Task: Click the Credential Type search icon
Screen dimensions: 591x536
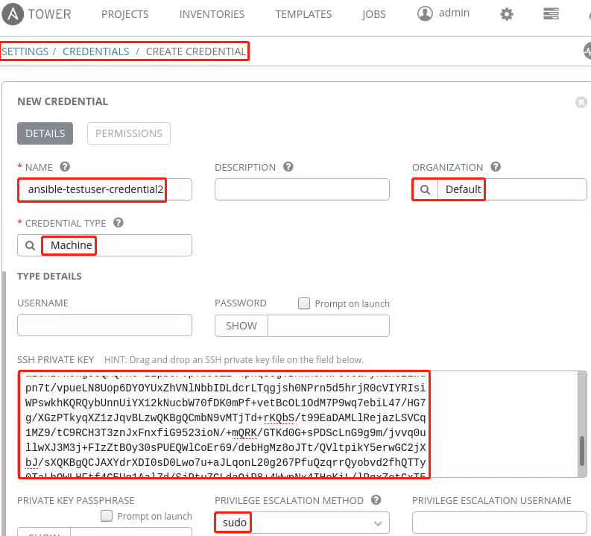Action: (x=31, y=245)
